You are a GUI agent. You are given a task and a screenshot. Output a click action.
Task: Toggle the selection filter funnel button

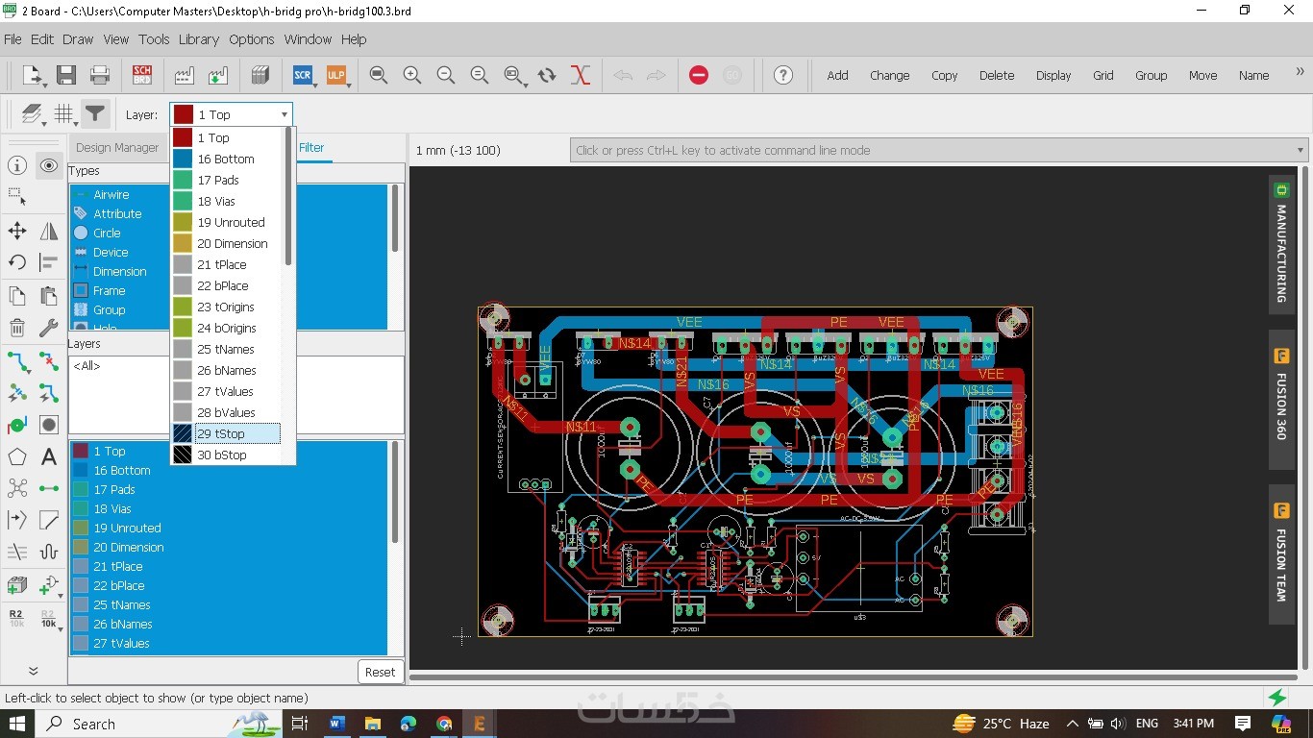(94, 114)
